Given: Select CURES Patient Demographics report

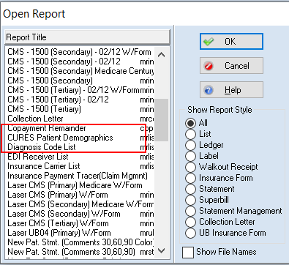Looking at the screenshot, I should coord(80,138).
